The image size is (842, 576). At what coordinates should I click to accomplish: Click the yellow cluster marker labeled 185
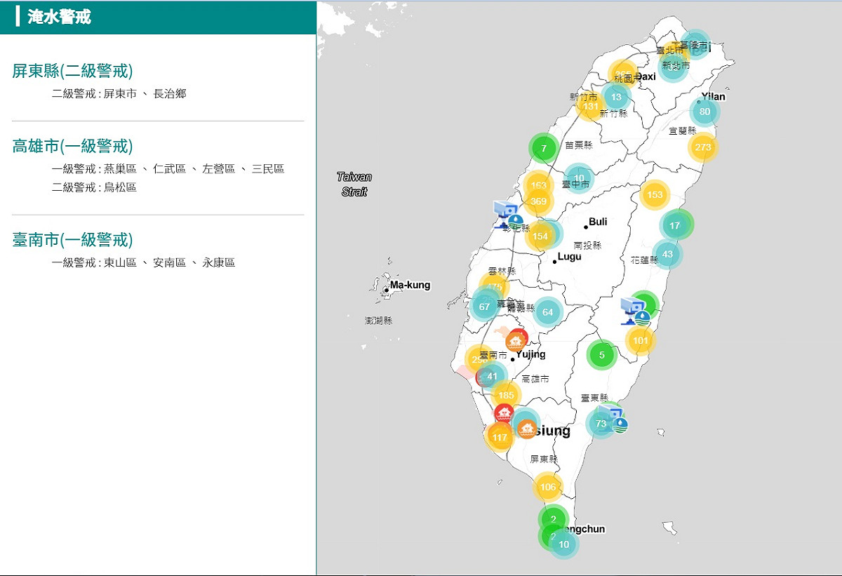coord(506,396)
